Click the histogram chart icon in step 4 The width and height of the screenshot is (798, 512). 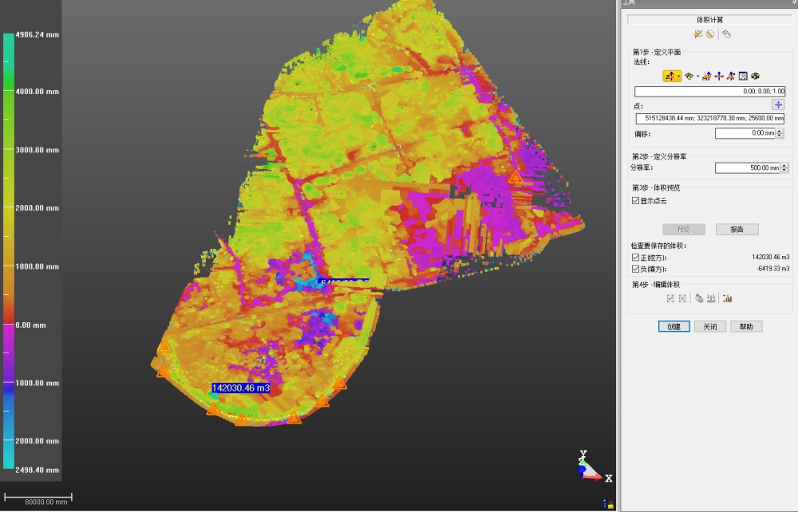[727, 298]
